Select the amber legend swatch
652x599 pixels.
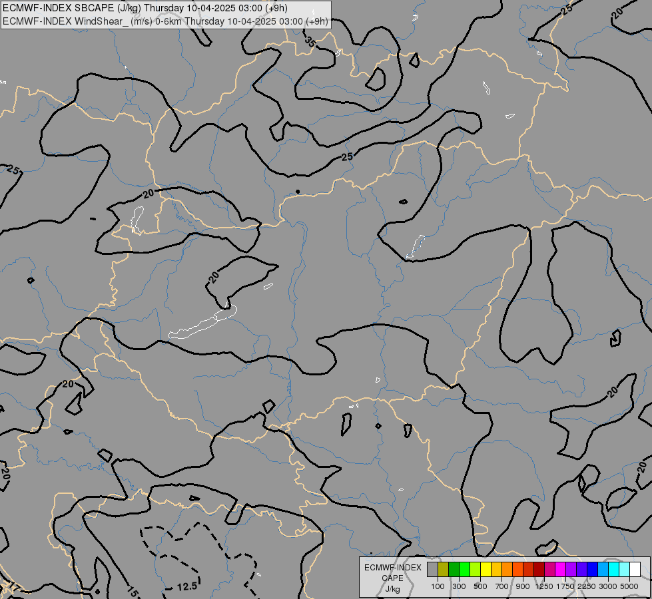click(x=496, y=569)
